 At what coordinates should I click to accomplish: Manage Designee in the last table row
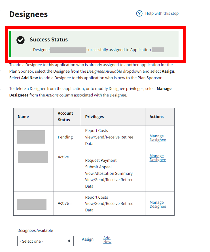tap(158, 204)
